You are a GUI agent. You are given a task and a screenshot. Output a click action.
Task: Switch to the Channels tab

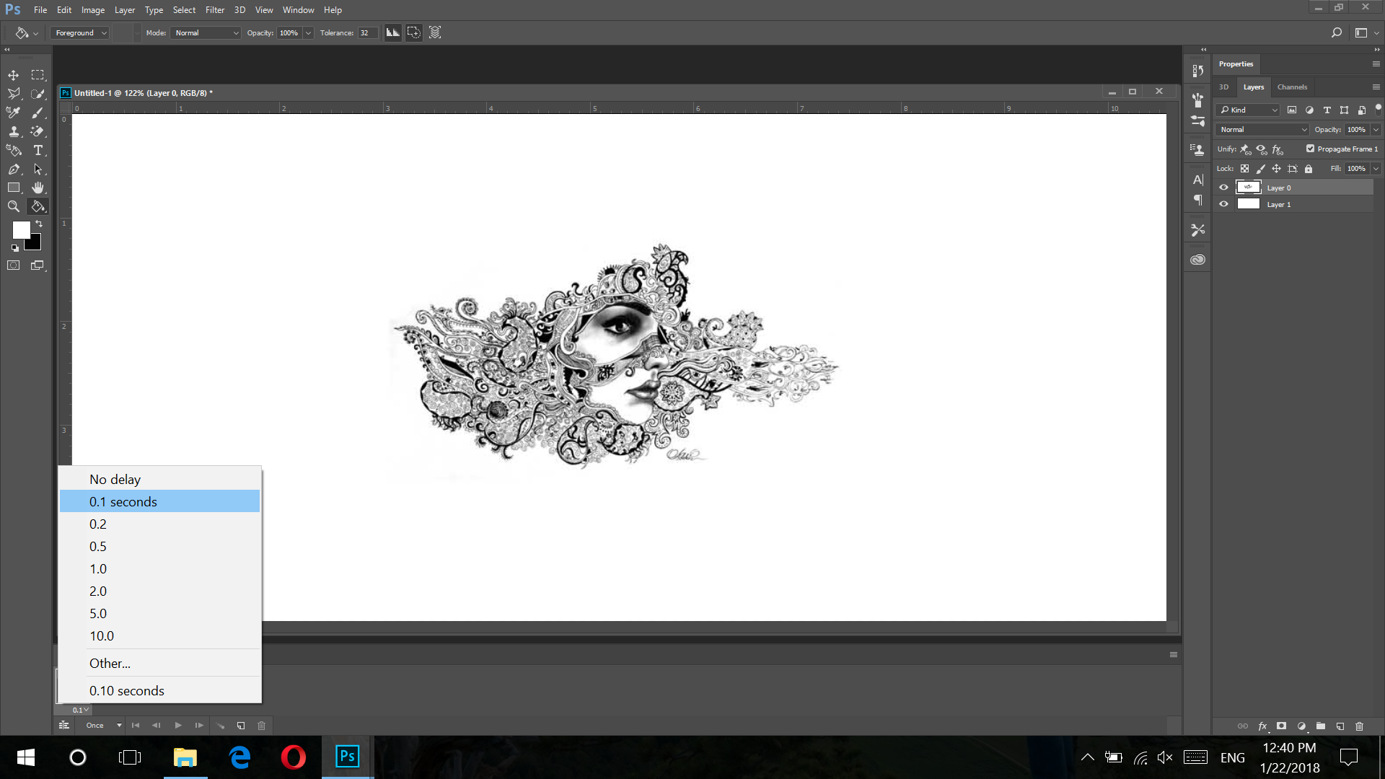pyautogui.click(x=1292, y=87)
